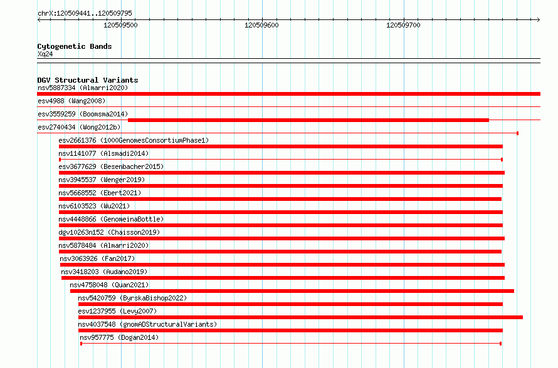Screen dimensions: 558x368
Task: Click the DGV Structural Variants track heading
Action: [x=88, y=80]
